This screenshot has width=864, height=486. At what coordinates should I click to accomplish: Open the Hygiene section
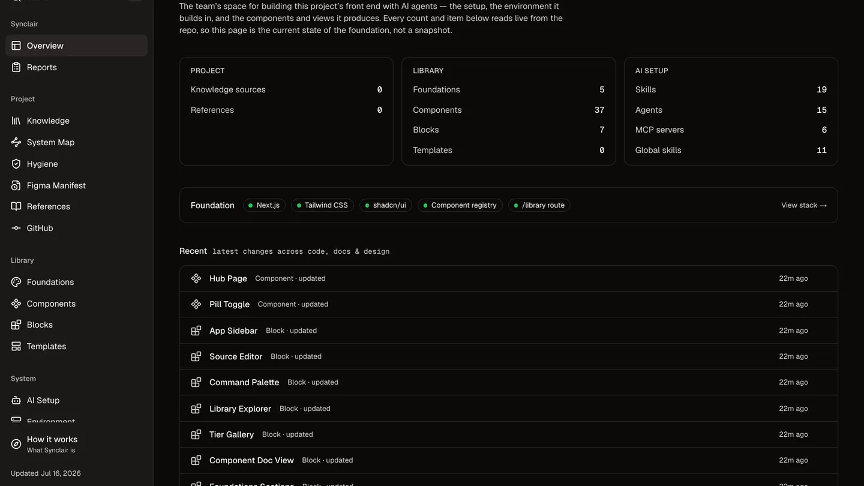(x=76, y=164)
